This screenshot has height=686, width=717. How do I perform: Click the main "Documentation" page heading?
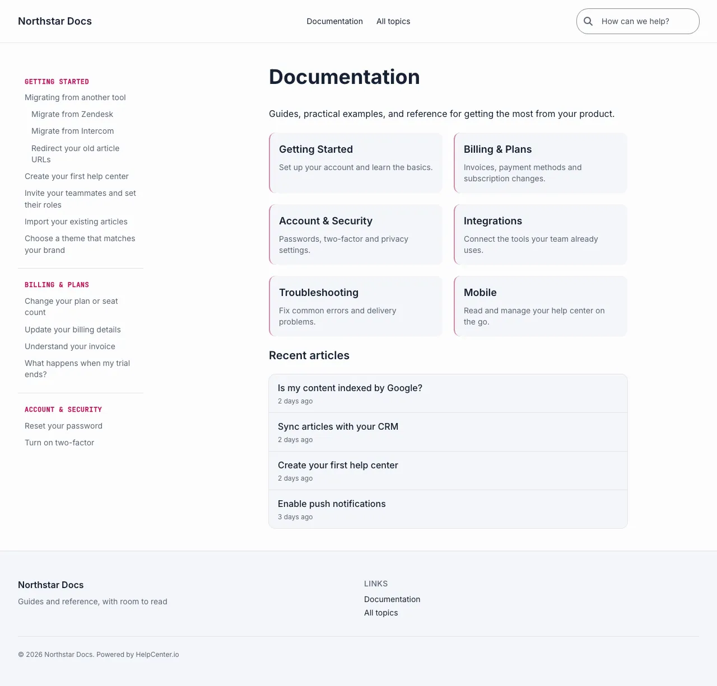(344, 77)
